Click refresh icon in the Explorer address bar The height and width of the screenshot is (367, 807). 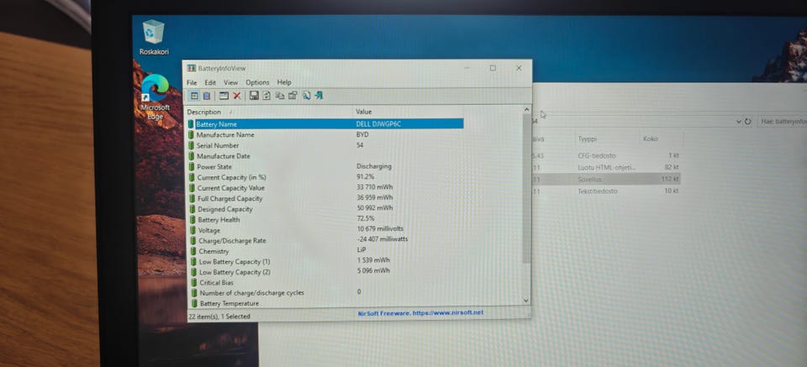(x=747, y=121)
